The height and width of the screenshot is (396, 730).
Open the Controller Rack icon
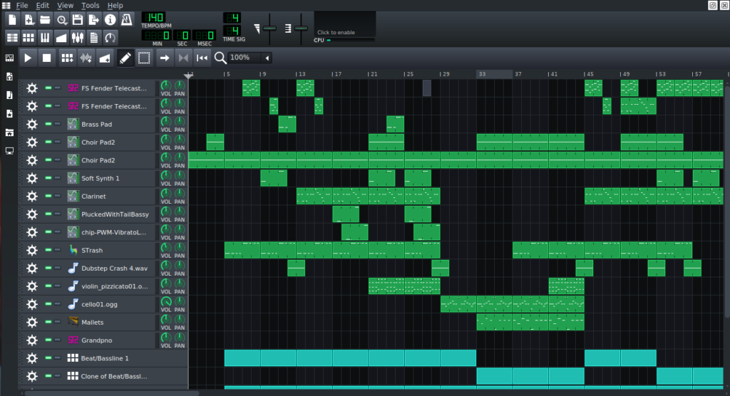[x=110, y=38]
